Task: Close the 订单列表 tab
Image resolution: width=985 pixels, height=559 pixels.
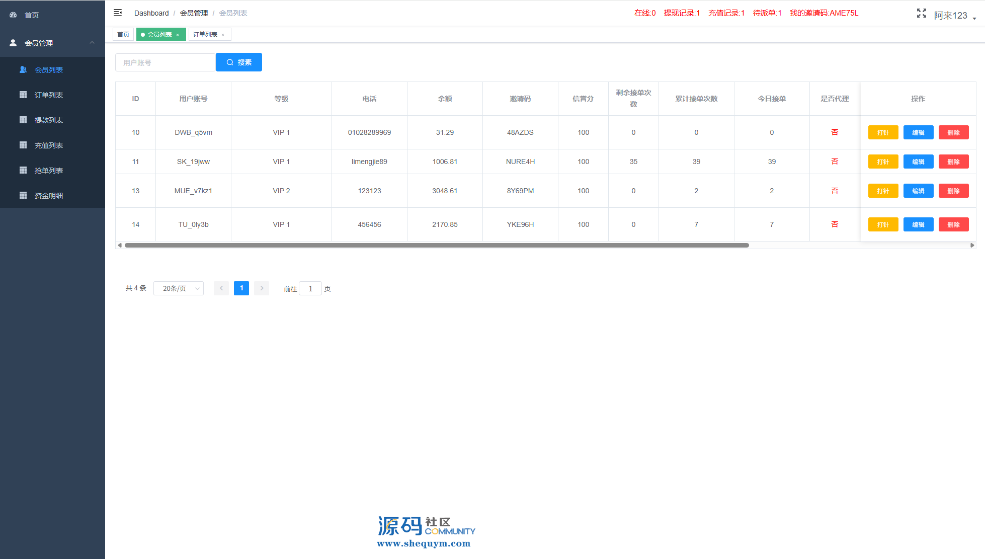Action: (223, 35)
